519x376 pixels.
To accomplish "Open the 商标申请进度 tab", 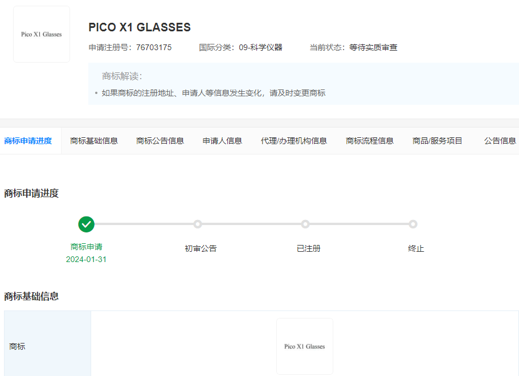I will pos(28,141).
